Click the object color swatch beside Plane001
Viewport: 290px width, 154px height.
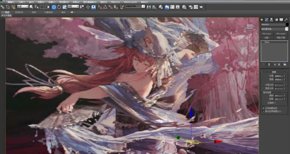click(287, 24)
